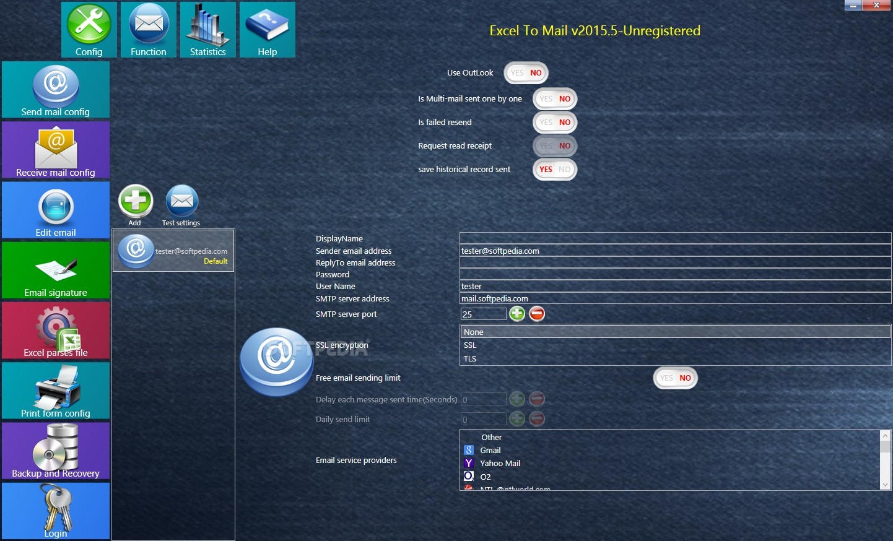This screenshot has width=893, height=541.
Task: Toggle the Request read receipt switch
Action: [x=555, y=146]
